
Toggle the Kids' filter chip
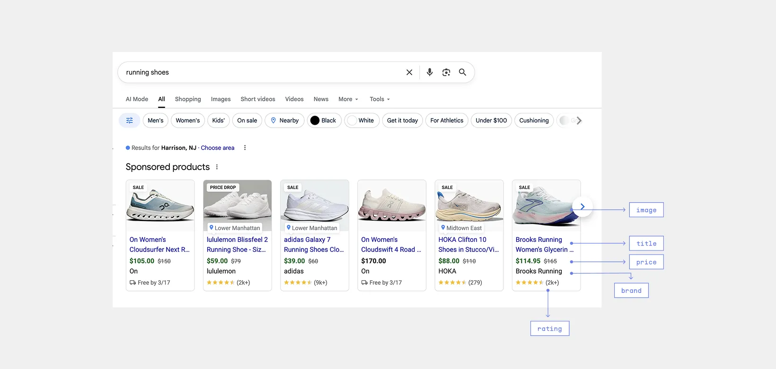click(219, 120)
